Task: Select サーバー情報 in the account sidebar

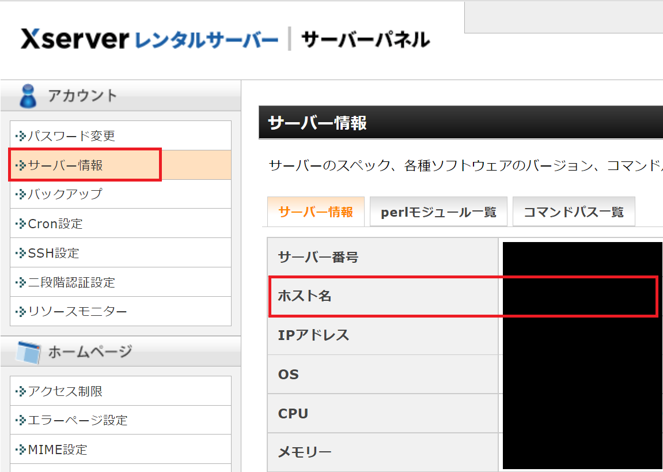Action: point(120,165)
